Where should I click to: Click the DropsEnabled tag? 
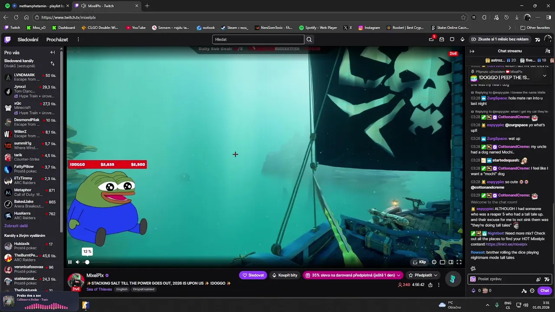click(144, 289)
